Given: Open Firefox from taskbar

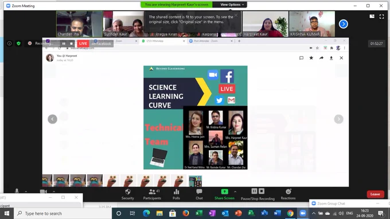Looking at the screenshot, I should pyautogui.click(x=186, y=213).
